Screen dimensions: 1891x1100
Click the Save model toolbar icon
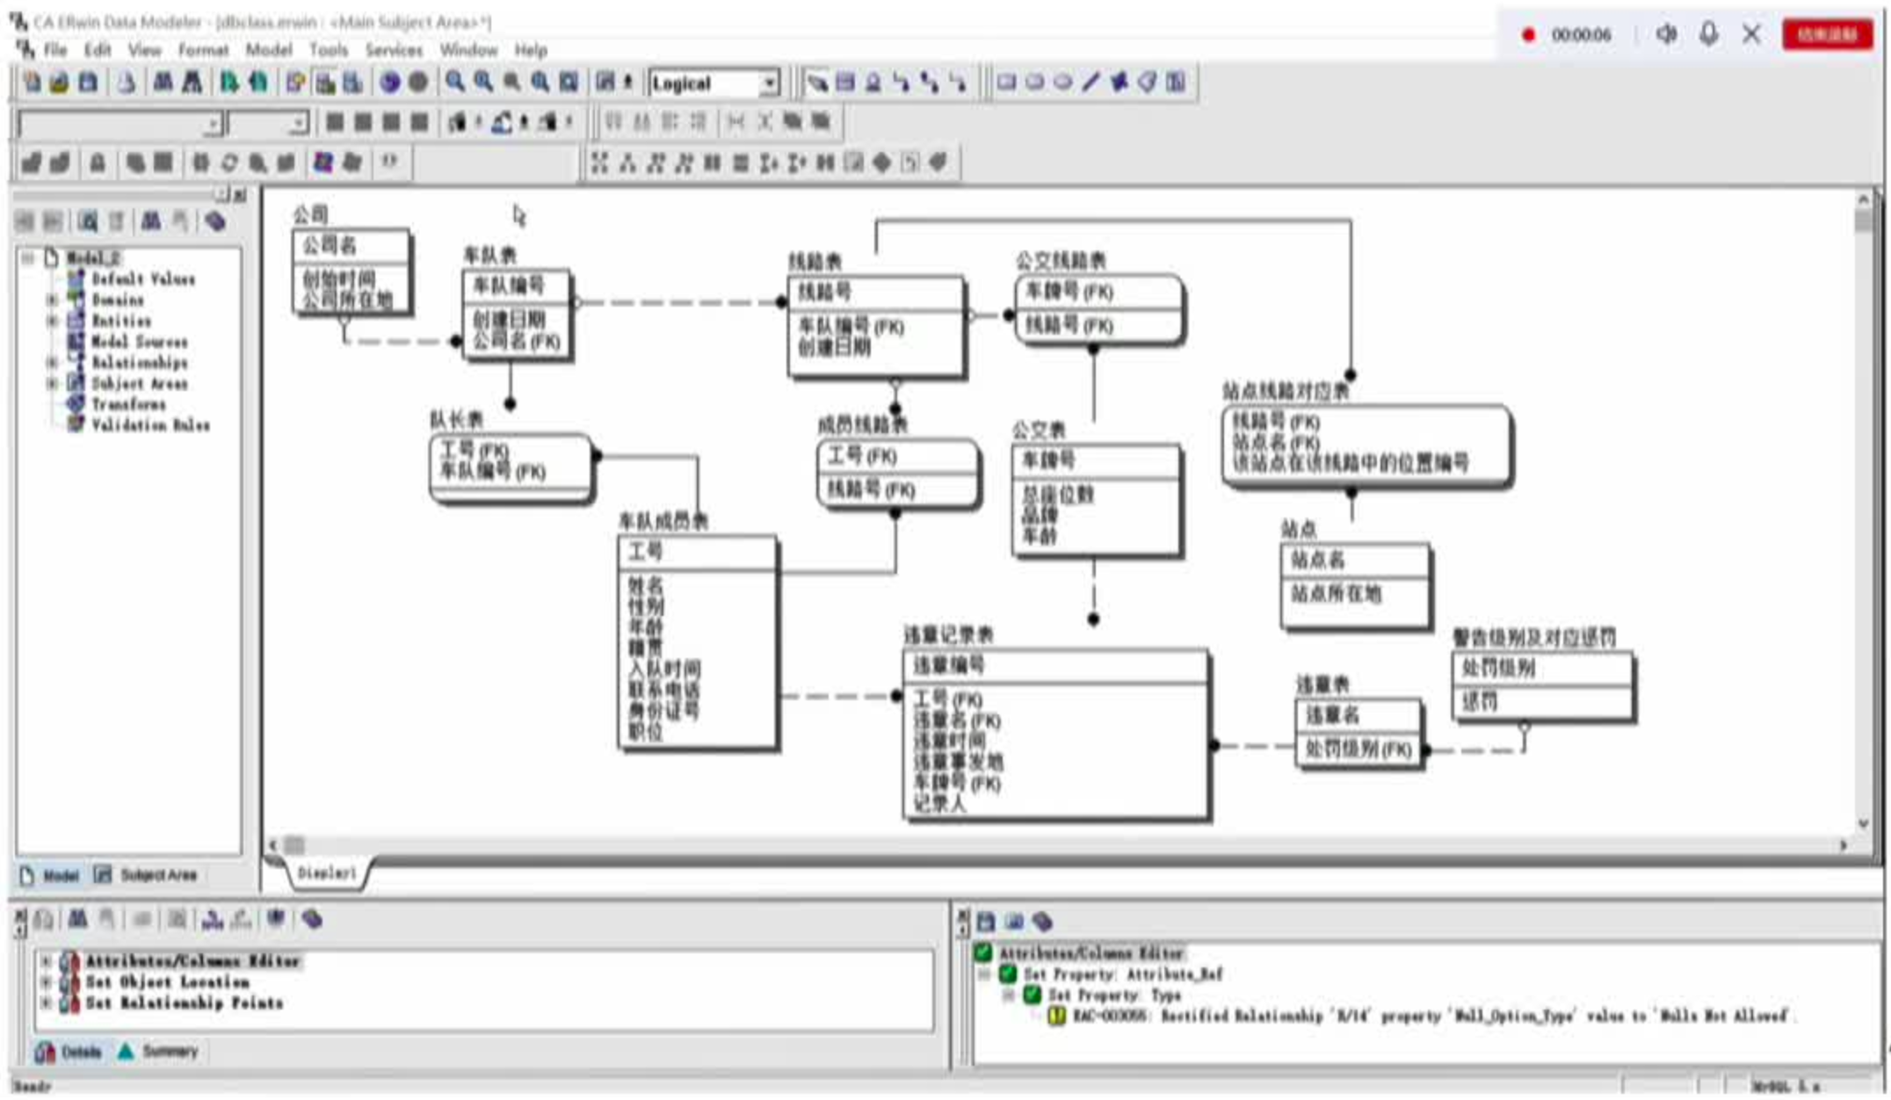coord(88,83)
